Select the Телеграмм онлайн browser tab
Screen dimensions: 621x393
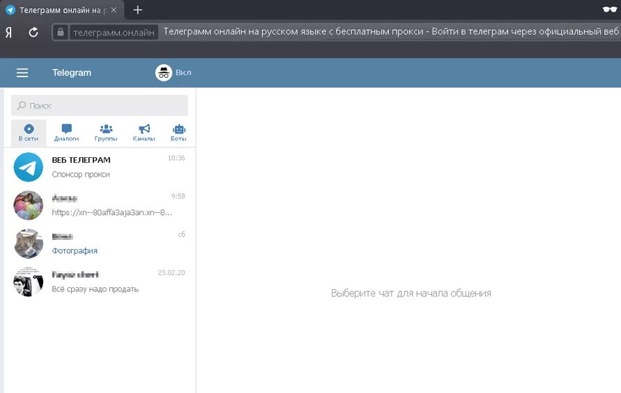pyautogui.click(x=62, y=10)
